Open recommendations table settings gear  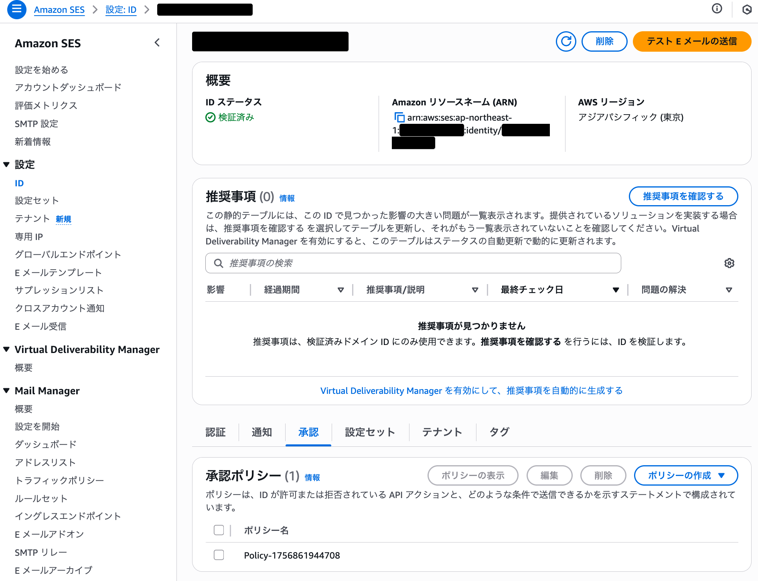point(729,263)
